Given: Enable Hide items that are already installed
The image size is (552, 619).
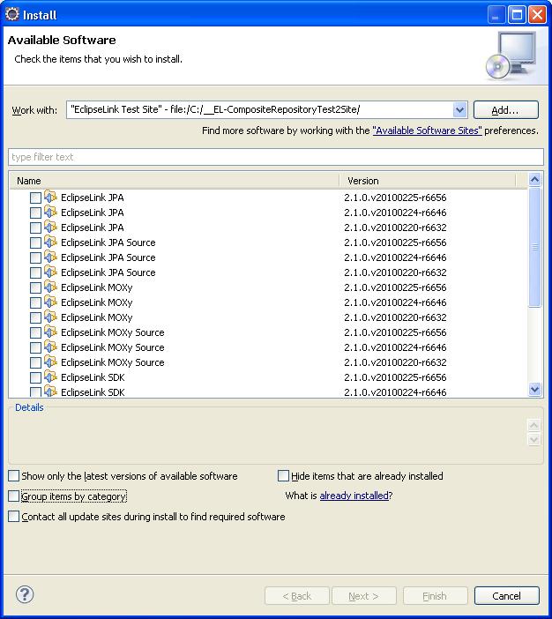Looking at the screenshot, I should [284, 475].
